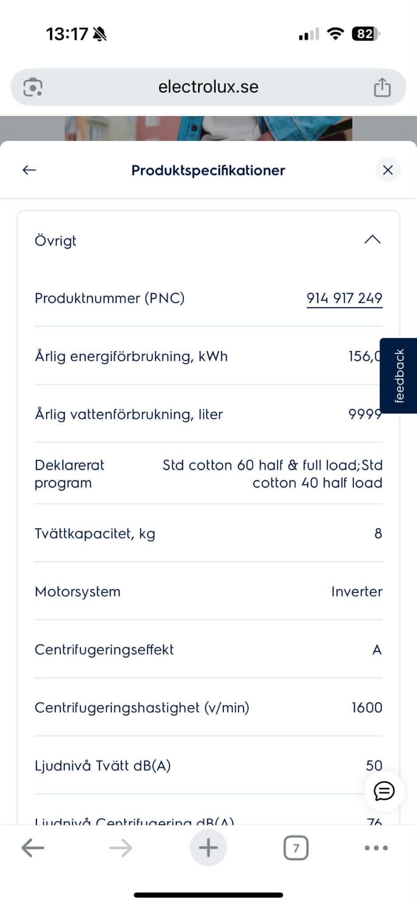Tap the product image behind the panel
The image size is (417, 906).
pos(208,128)
